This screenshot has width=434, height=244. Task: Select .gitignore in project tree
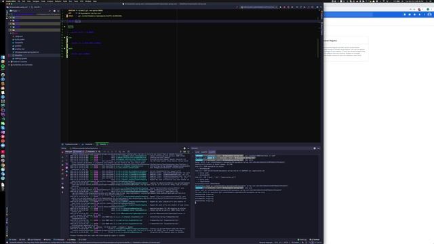[19, 36]
